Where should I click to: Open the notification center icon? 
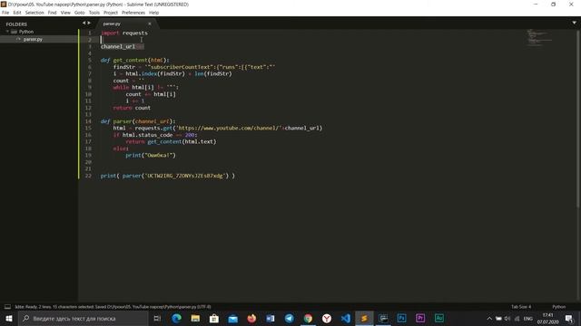569,318
